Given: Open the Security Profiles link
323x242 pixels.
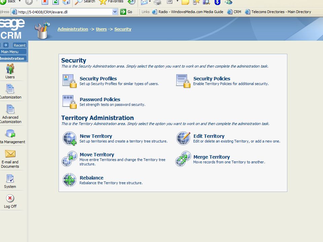Looking at the screenshot, I should point(98,79).
